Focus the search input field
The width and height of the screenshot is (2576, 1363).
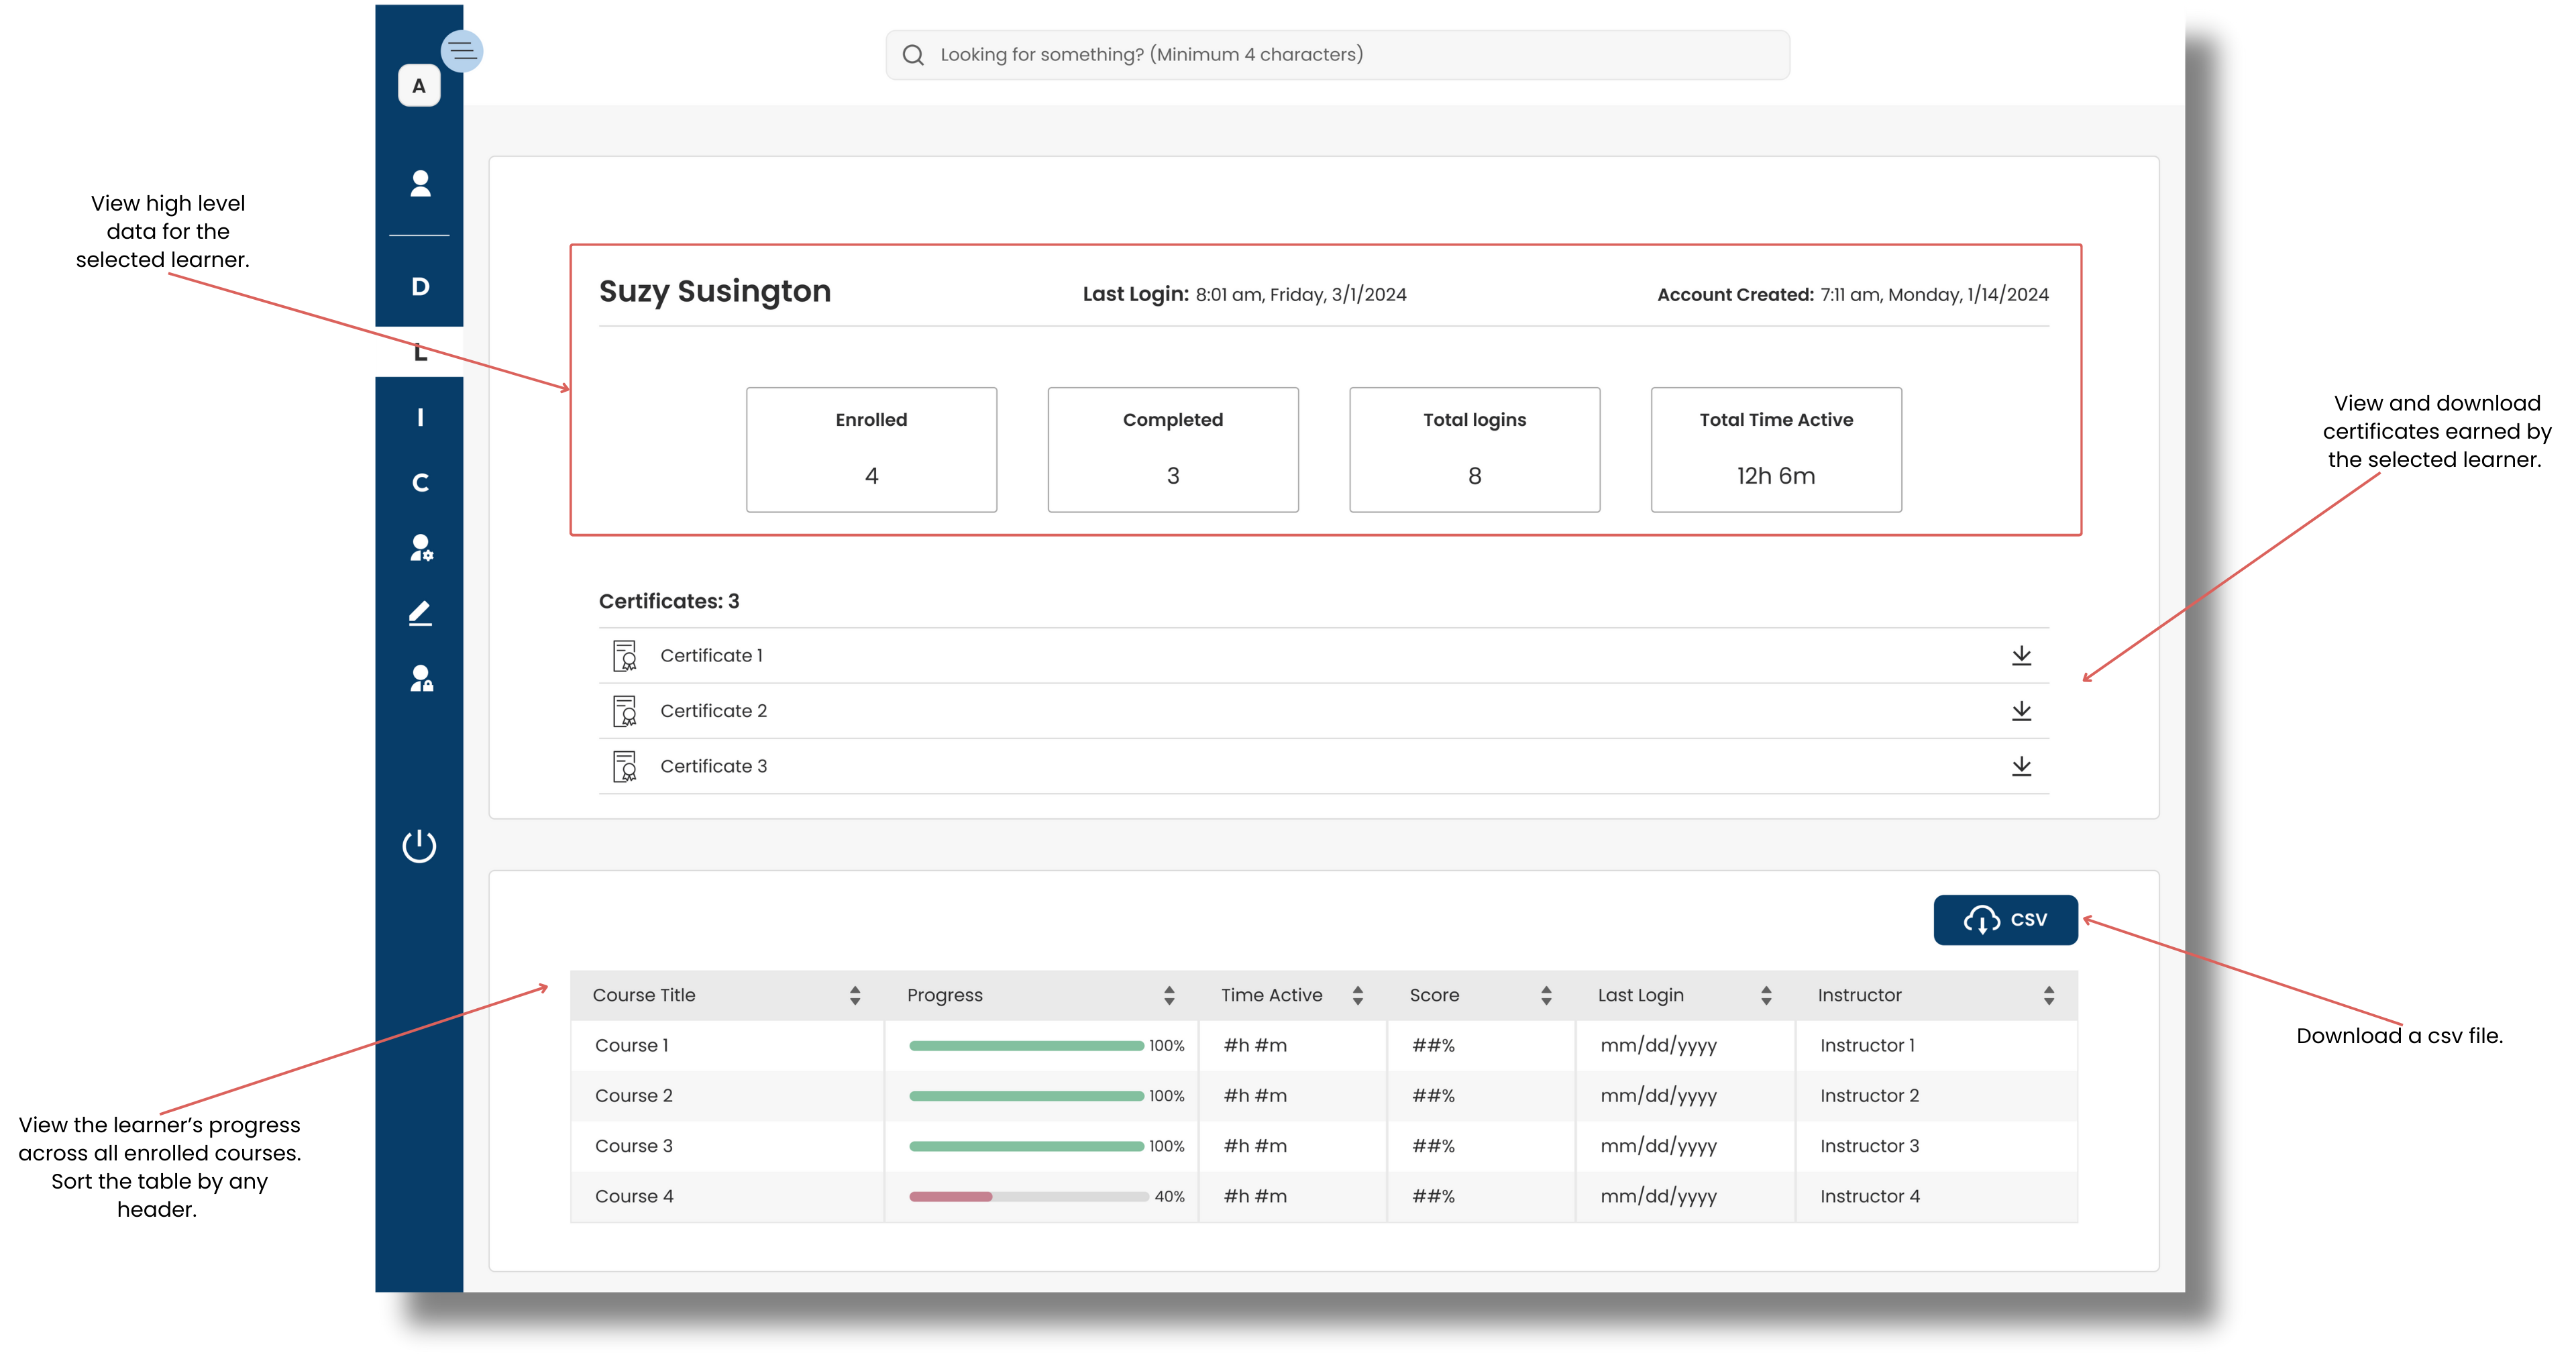click(1337, 55)
